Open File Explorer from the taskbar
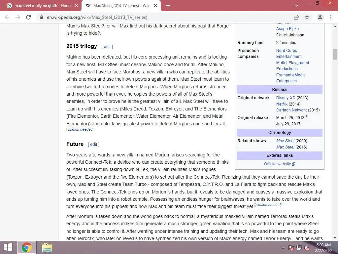The width and height of the screenshot is (338, 254). [47, 247]
